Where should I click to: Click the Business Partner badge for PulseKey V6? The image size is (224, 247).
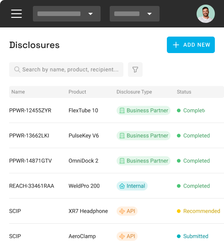tap(144, 136)
